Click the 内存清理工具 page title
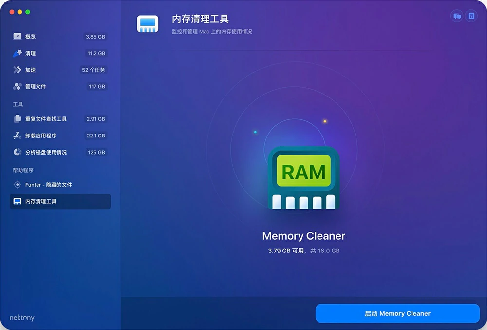 [200, 19]
